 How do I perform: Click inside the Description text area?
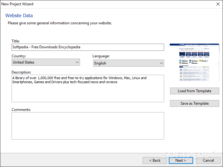(x=88, y=88)
